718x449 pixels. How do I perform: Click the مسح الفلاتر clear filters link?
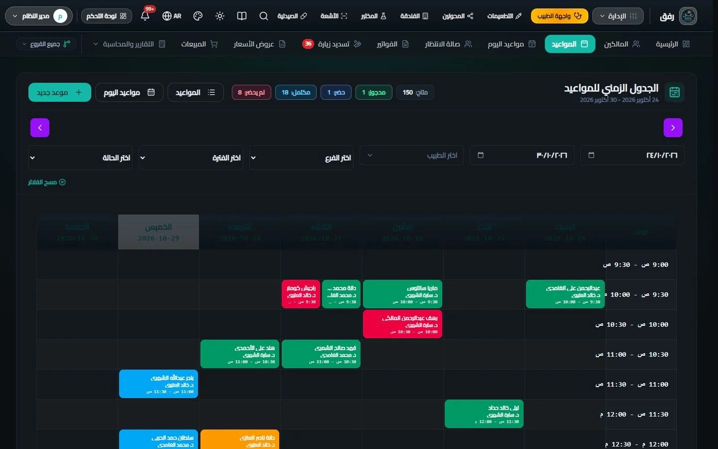pyautogui.click(x=46, y=182)
